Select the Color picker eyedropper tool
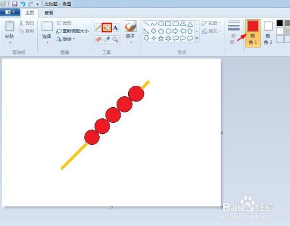 point(107,39)
